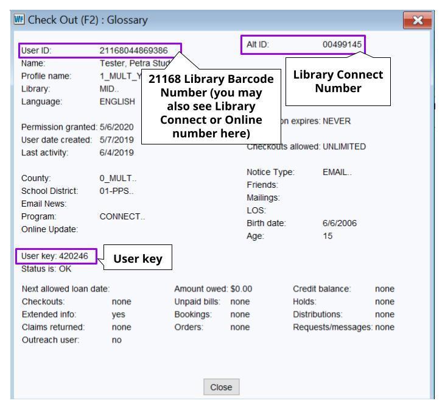Select the Library value MID..
This screenshot has height=409, width=445.
[108, 88]
